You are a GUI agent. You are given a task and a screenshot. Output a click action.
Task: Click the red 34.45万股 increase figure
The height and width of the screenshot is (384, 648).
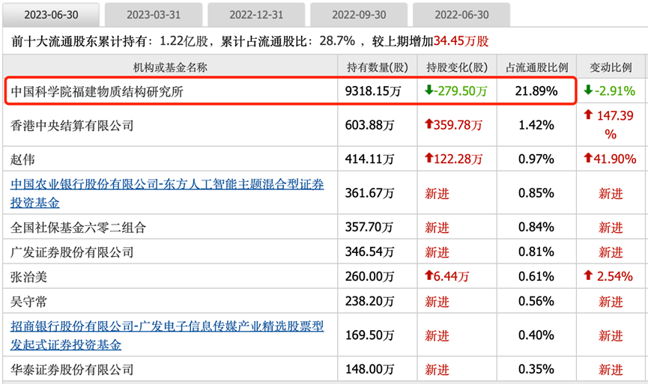tap(461, 41)
